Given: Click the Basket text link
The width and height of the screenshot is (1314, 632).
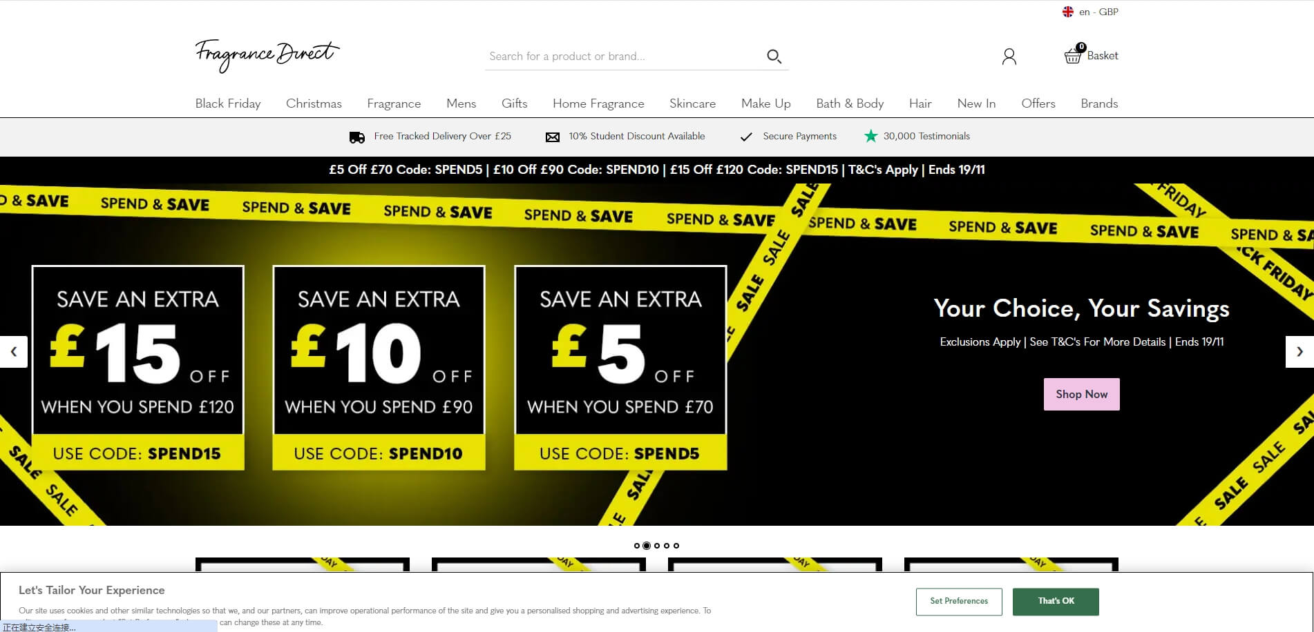Looking at the screenshot, I should (1103, 56).
